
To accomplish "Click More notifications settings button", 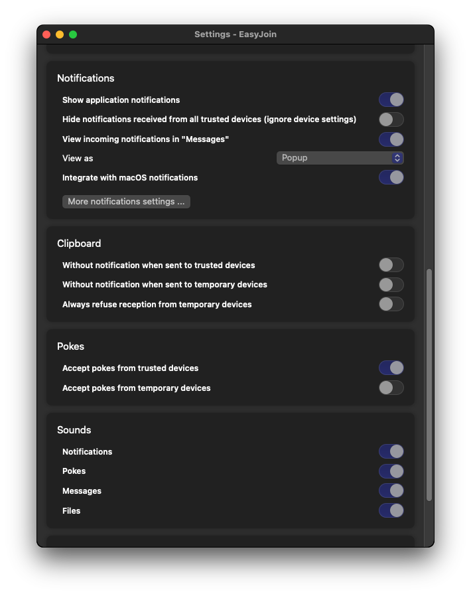I will tap(126, 202).
